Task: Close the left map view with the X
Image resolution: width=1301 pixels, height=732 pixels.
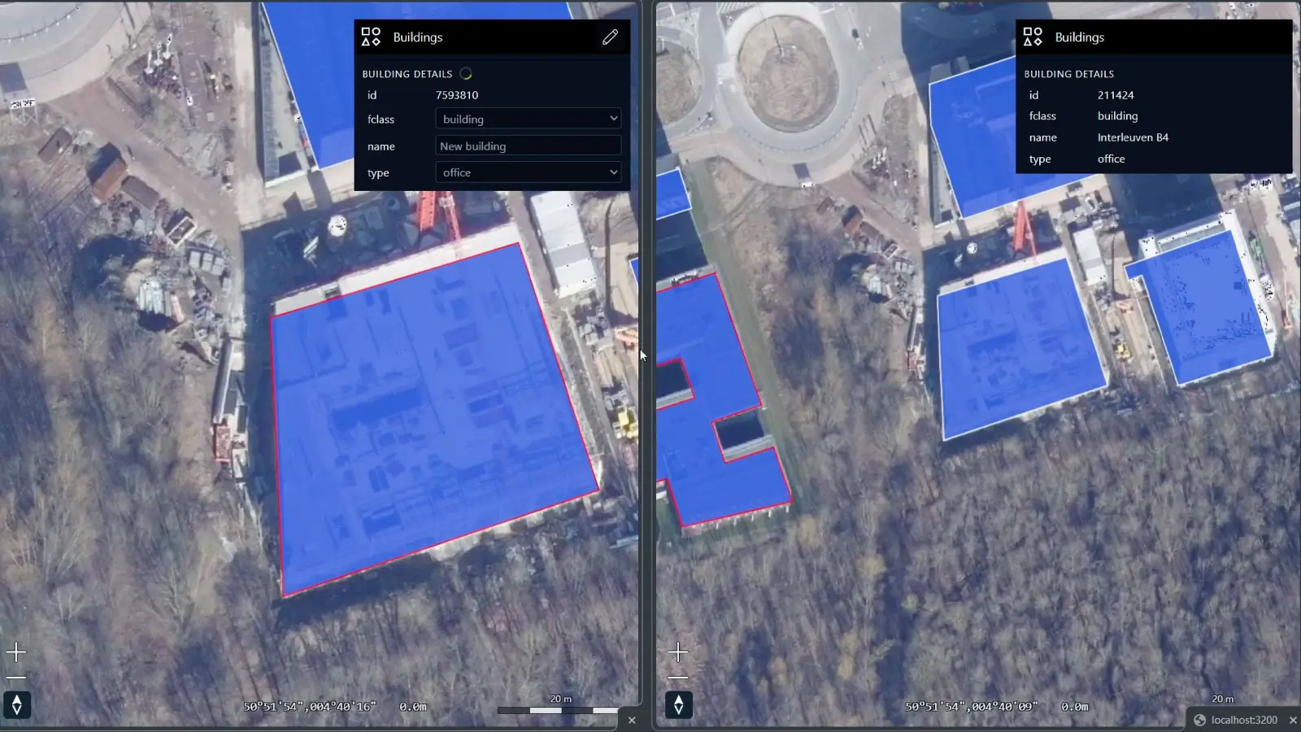Action: coord(632,720)
